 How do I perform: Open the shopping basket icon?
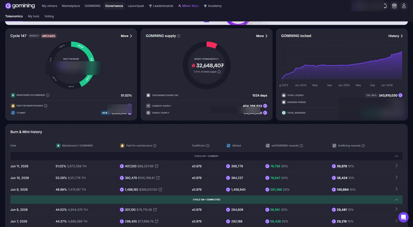click(394, 6)
